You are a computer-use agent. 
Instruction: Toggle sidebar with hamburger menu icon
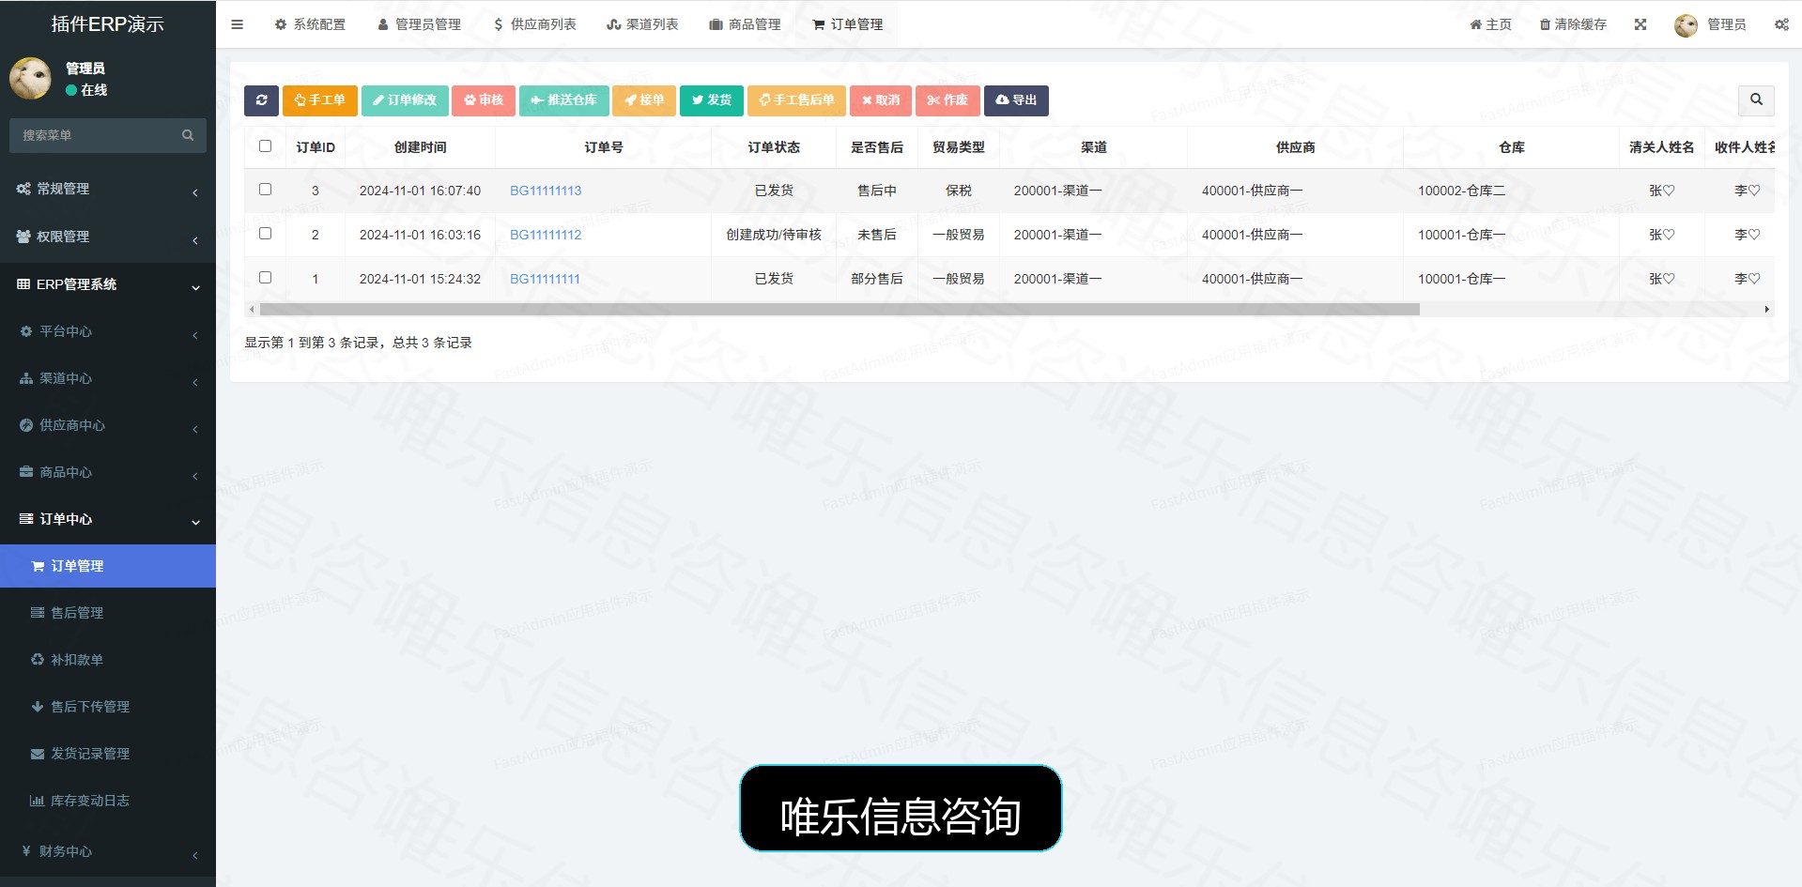[x=237, y=24]
